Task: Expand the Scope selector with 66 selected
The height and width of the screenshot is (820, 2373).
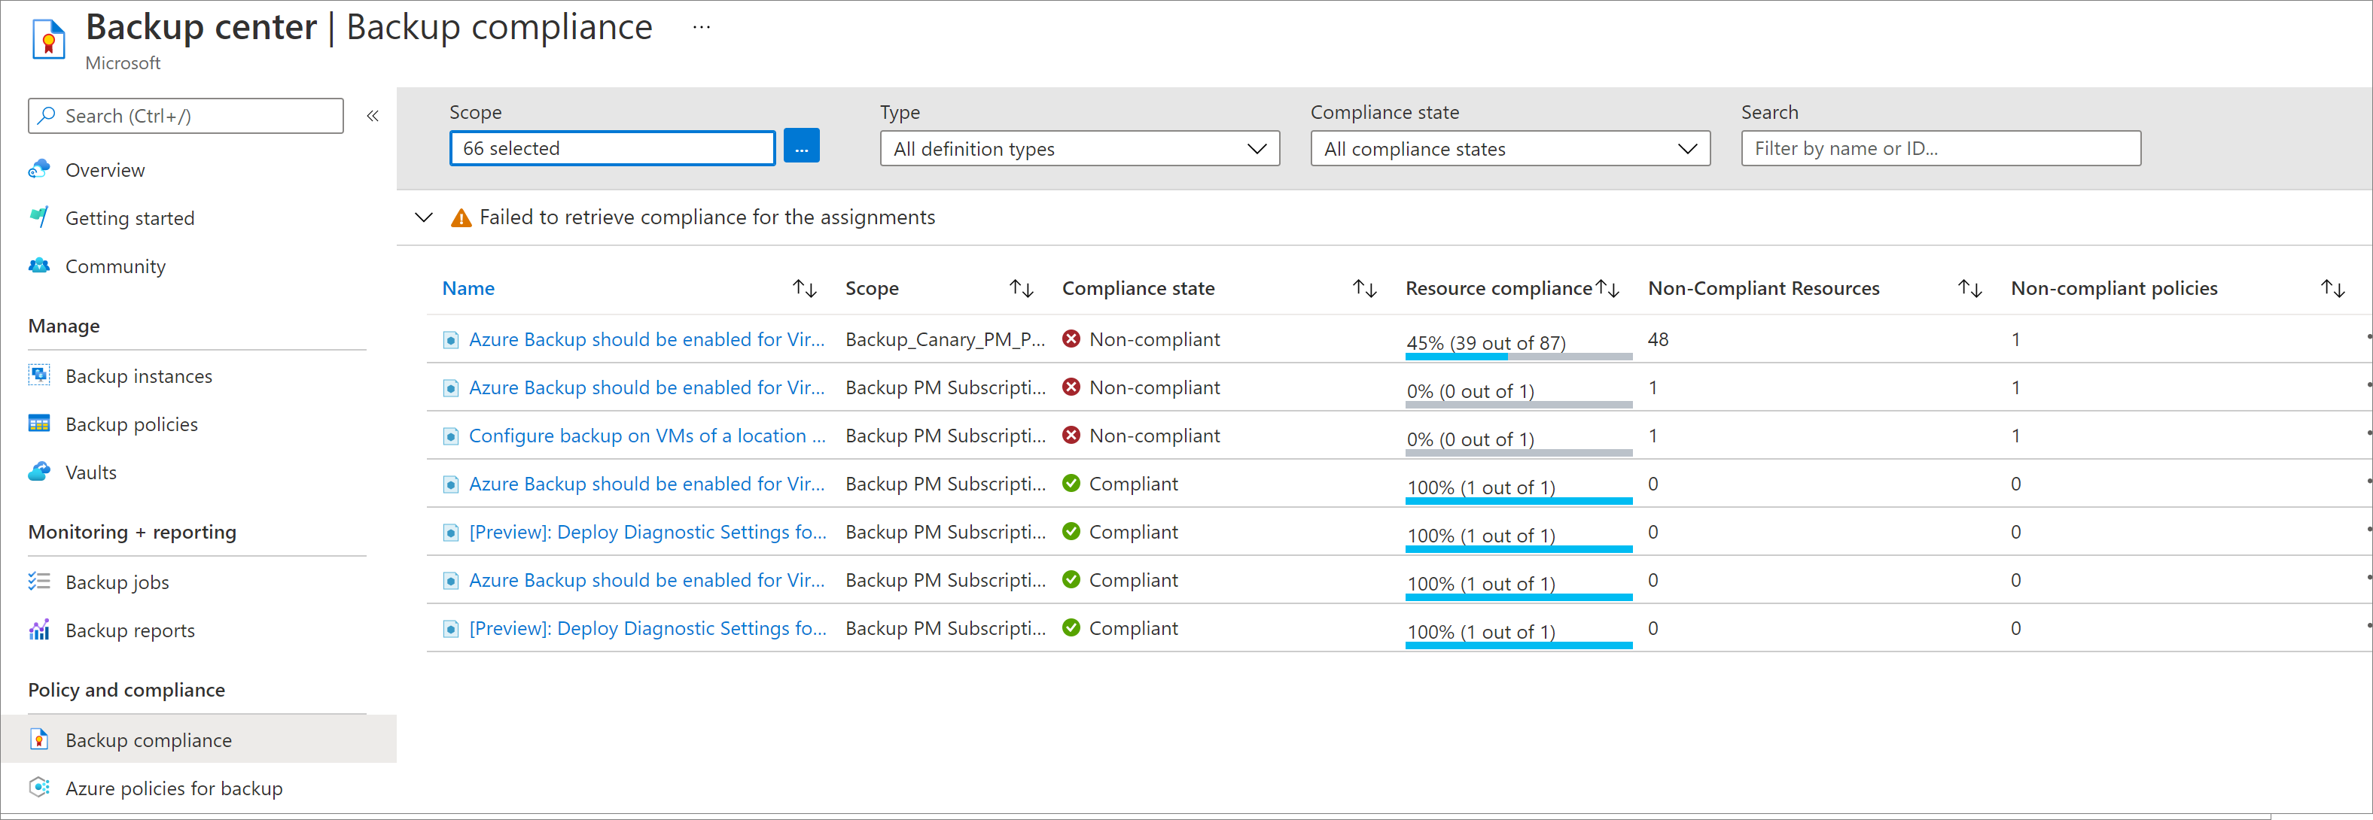Action: pyautogui.click(x=806, y=147)
